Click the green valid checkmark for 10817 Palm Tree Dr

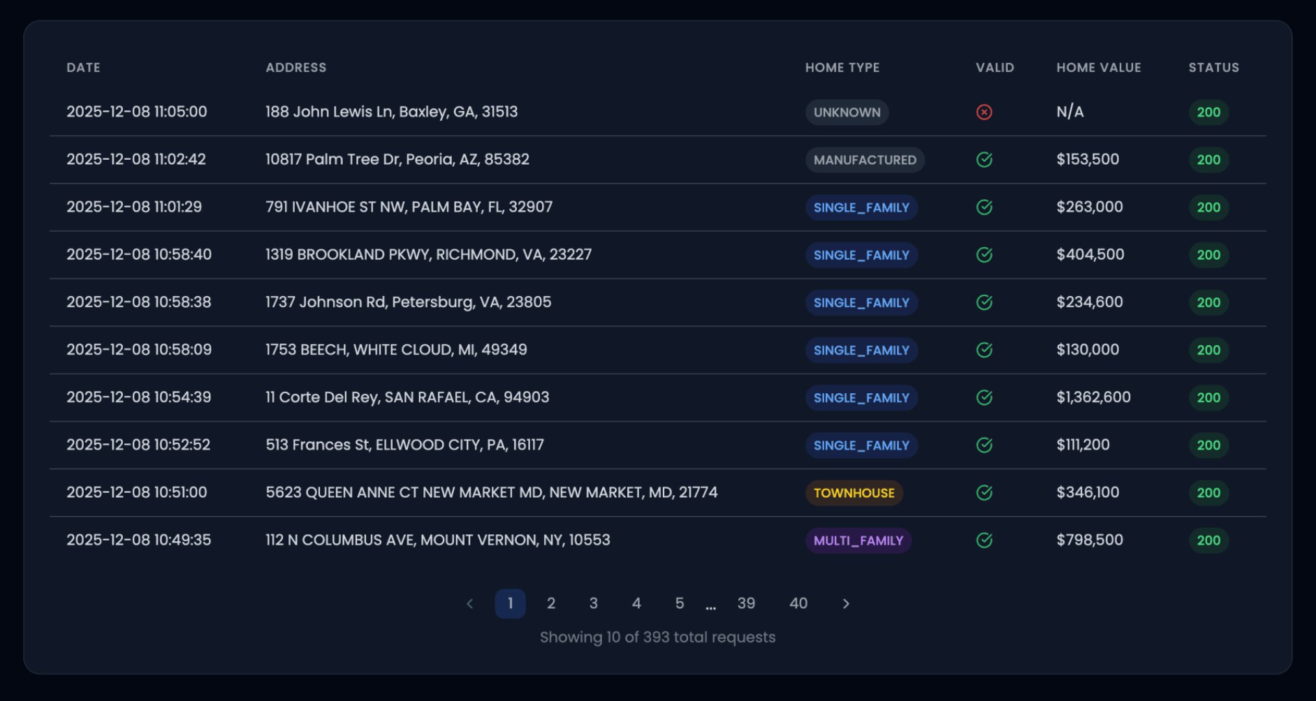click(x=984, y=159)
